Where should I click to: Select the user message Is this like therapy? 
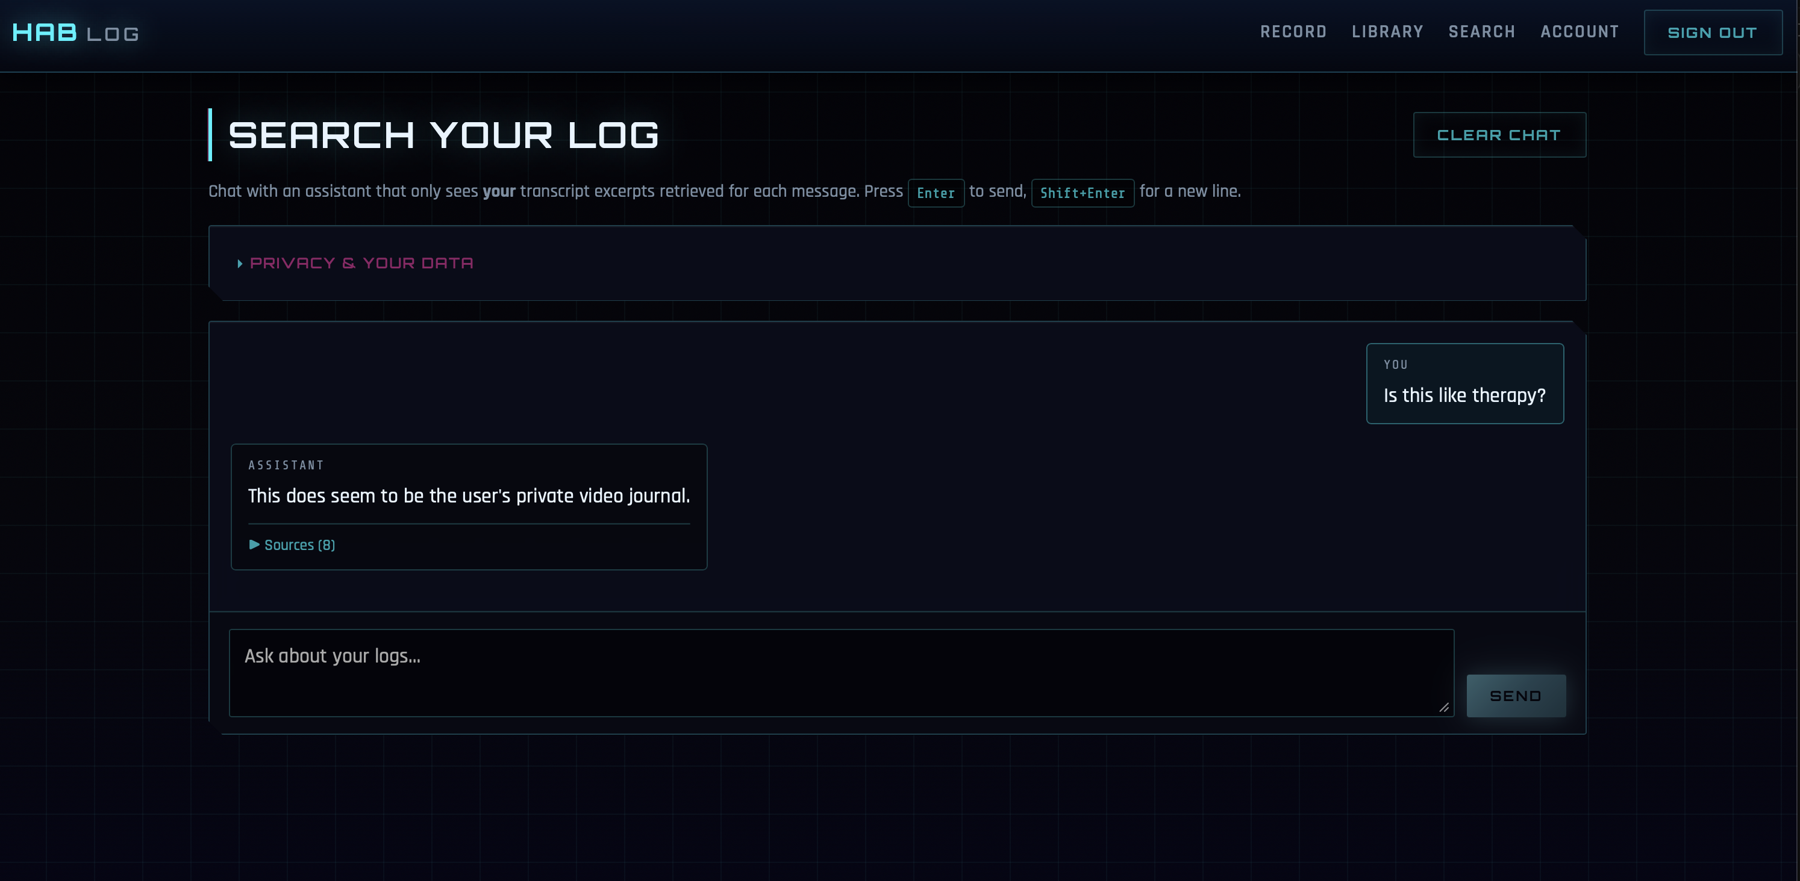[1464, 384]
